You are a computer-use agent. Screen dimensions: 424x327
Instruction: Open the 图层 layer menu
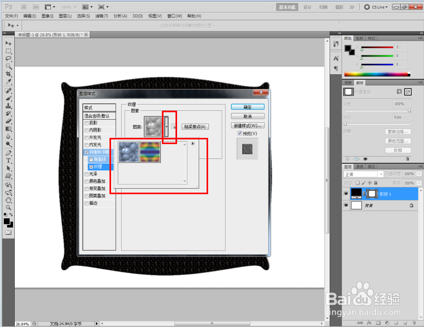click(65, 16)
